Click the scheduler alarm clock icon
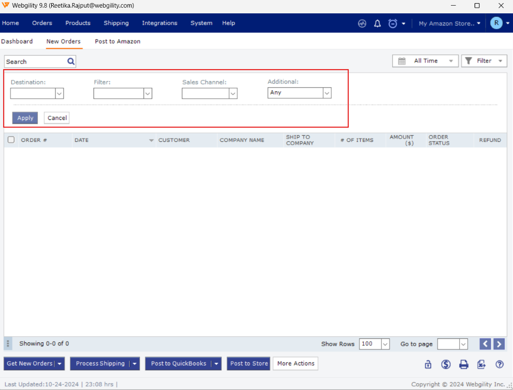Image resolution: width=513 pixels, height=390 pixels. tap(392, 23)
